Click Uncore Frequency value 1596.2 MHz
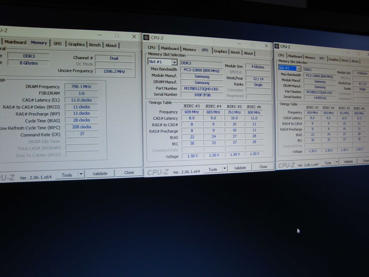369x277 pixels. coord(114,71)
